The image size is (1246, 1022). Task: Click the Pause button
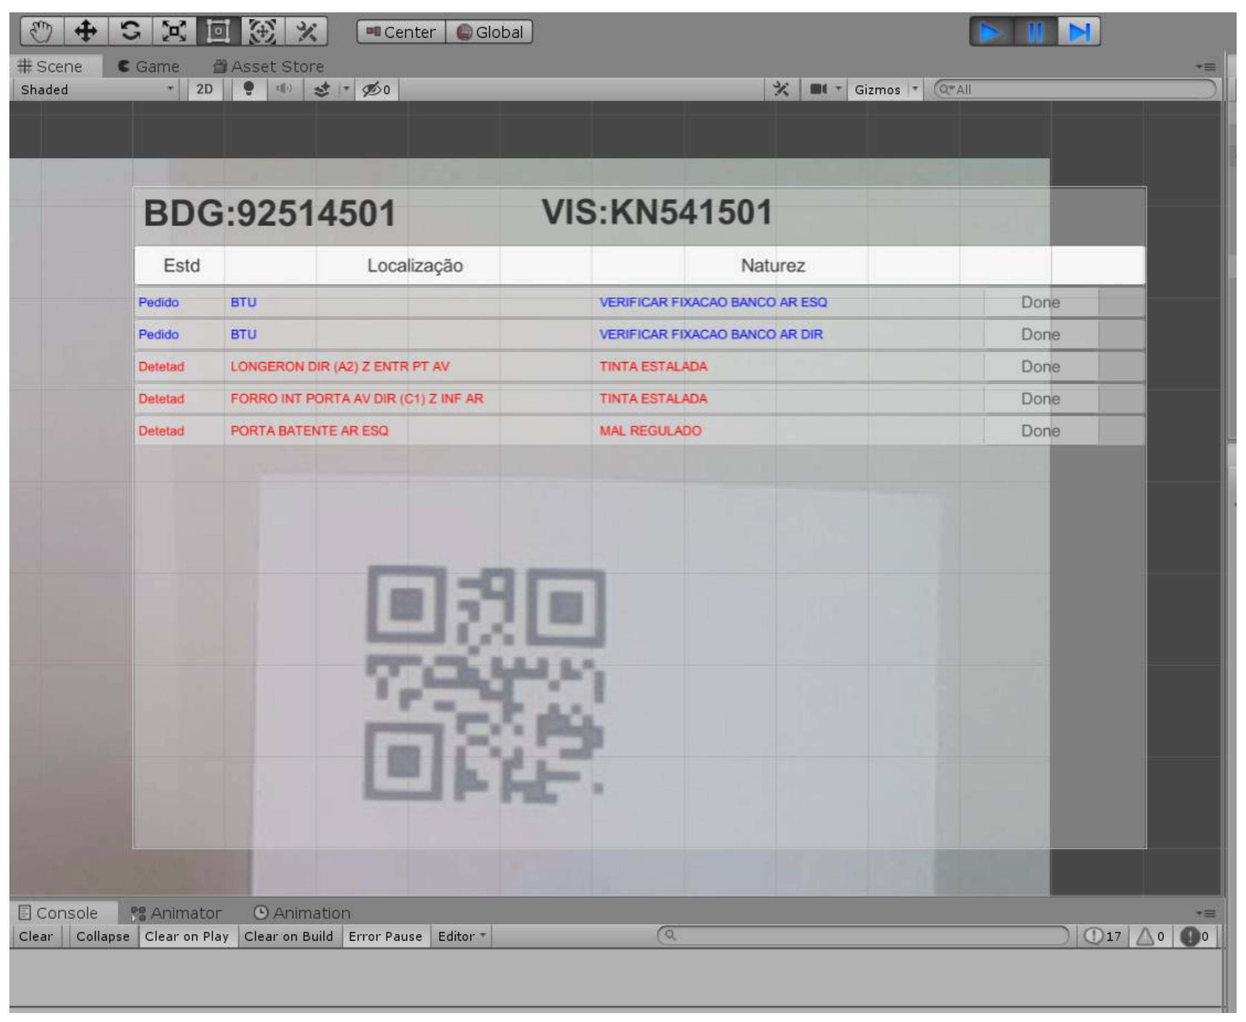click(1035, 32)
